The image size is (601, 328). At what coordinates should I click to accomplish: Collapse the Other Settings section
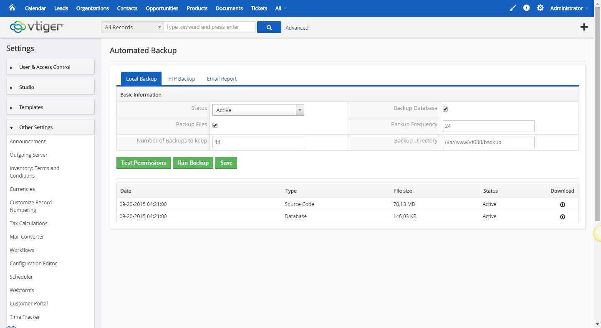[51, 127]
